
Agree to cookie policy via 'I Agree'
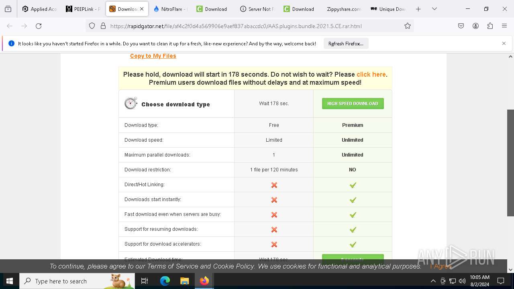[x=441, y=266]
